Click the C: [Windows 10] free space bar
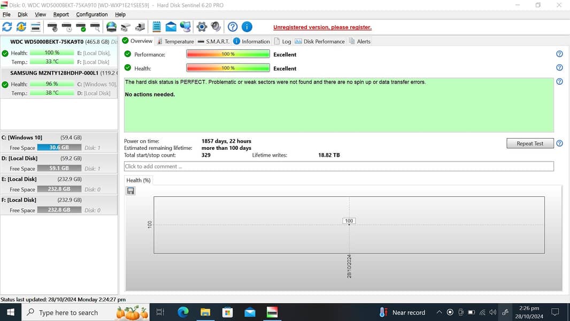 click(59, 148)
